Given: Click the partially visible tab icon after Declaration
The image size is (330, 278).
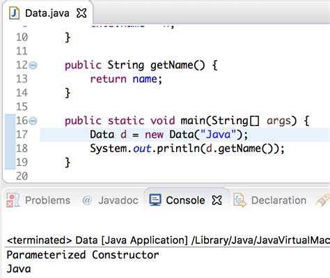Looking at the screenshot, I should click(x=323, y=200).
